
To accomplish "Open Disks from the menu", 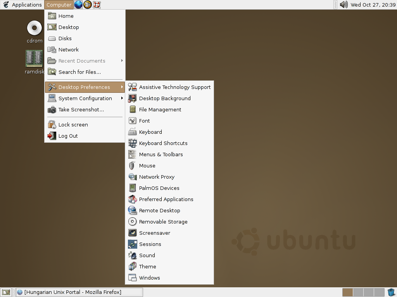I will click(85, 38).
